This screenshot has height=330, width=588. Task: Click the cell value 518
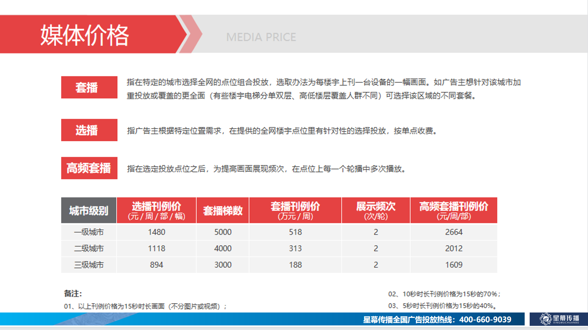click(295, 232)
